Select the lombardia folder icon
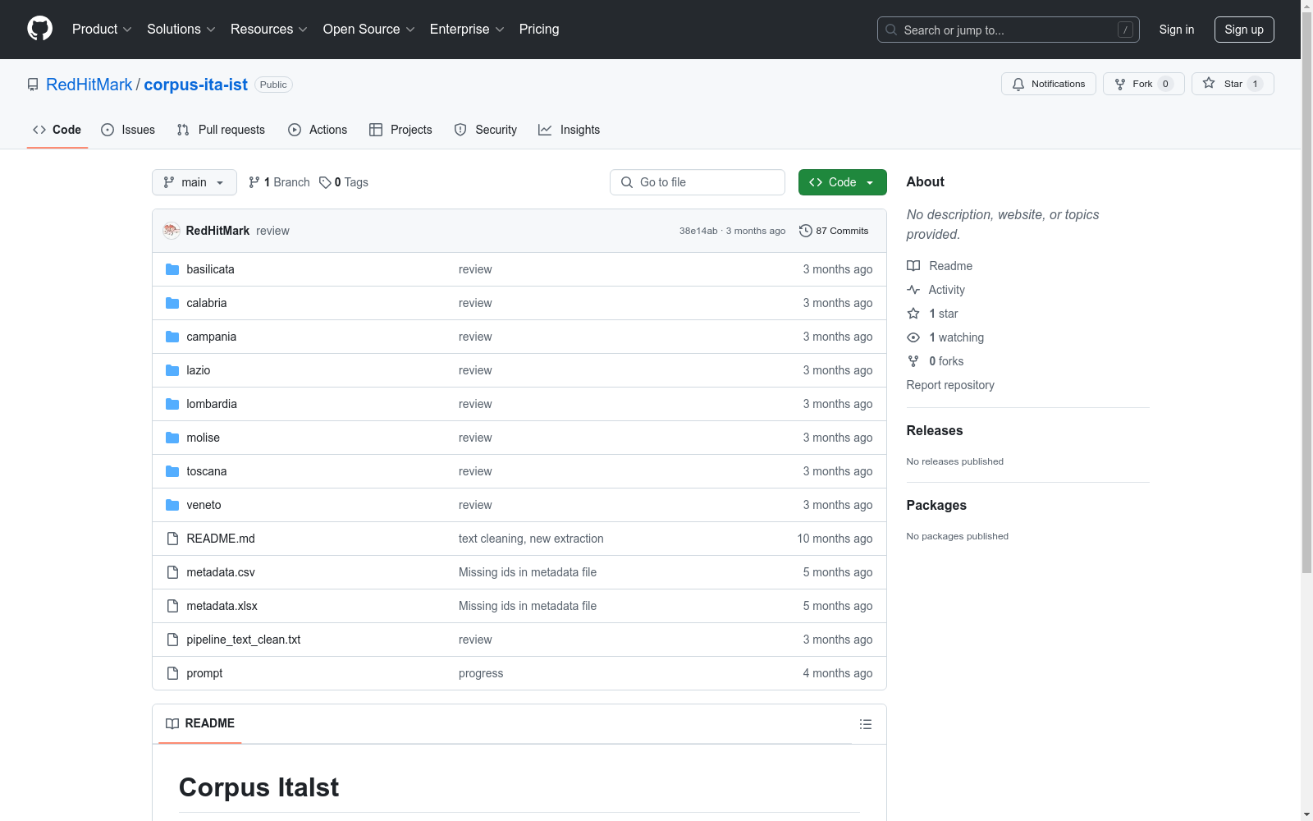Image resolution: width=1313 pixels, height=821 pixels. pyautogui.click(x=172, y=404)
